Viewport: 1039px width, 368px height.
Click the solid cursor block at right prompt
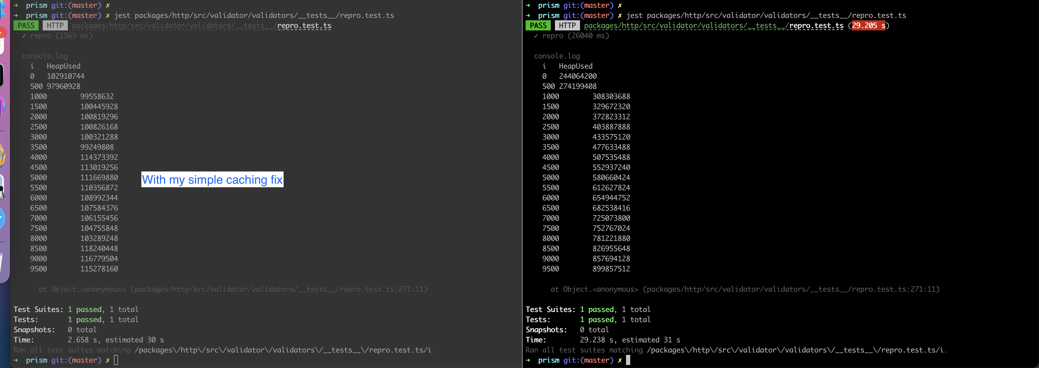point(628,360)
